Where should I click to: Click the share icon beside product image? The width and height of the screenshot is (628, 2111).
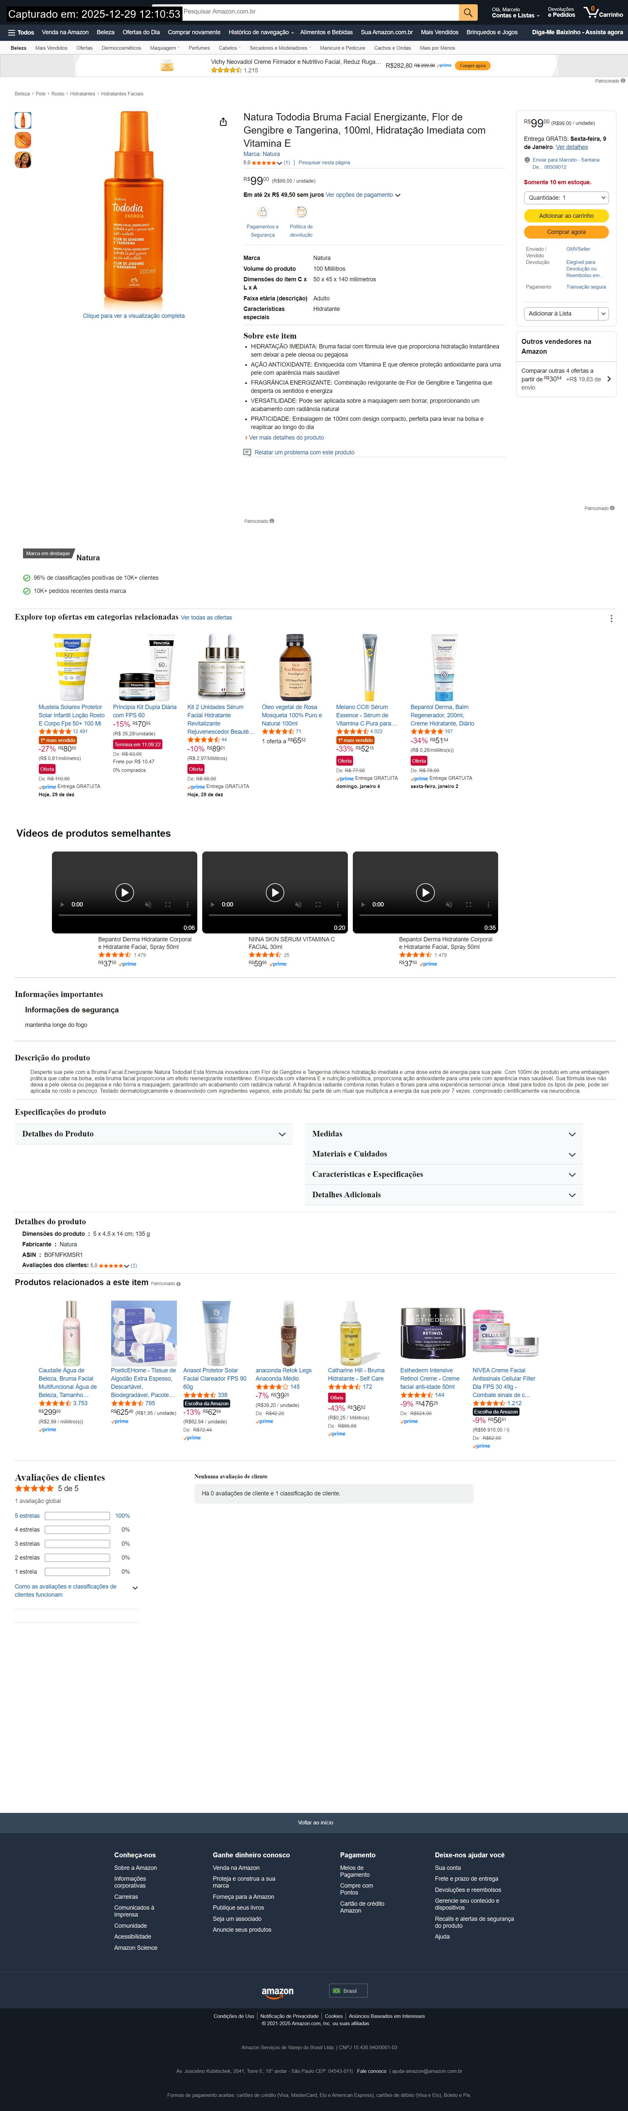pyautogui.click(x=223, y=122)
